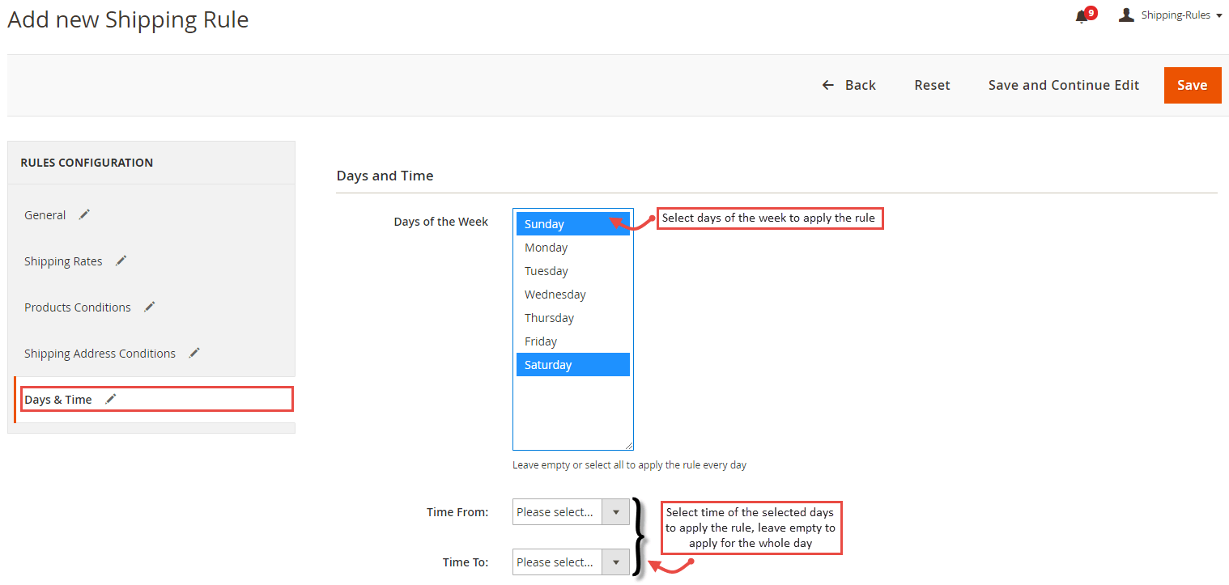The image size is (1229, 585).
Task: Go back using the Back button
Action: 848,85
